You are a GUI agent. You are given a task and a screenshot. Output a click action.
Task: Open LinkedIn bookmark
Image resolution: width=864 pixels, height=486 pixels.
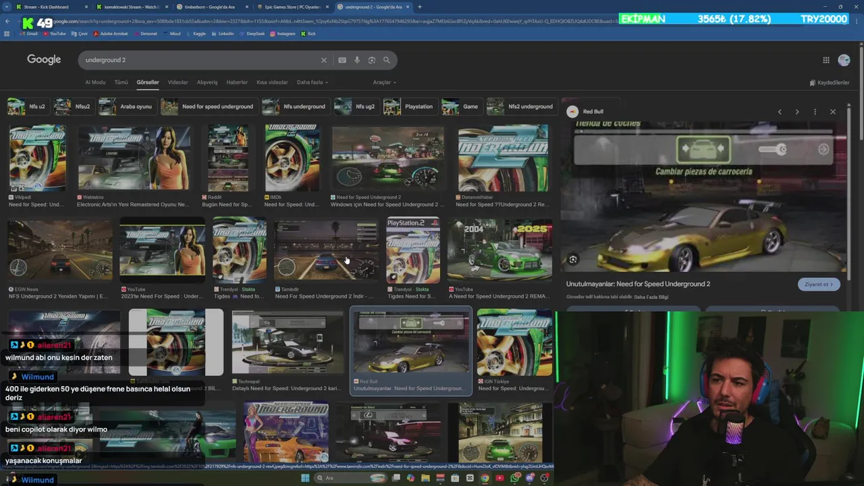[x=222, y=33]
